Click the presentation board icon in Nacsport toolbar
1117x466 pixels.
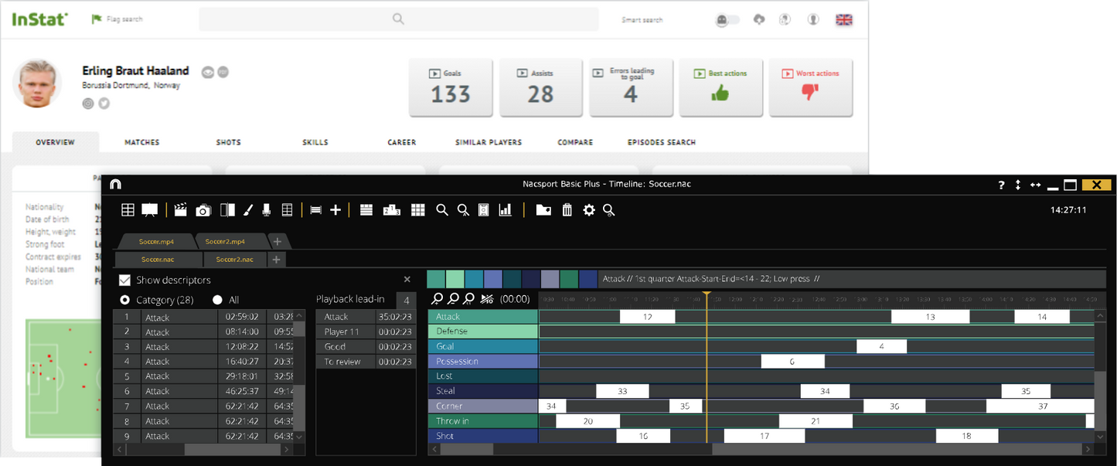coord(149,210)
